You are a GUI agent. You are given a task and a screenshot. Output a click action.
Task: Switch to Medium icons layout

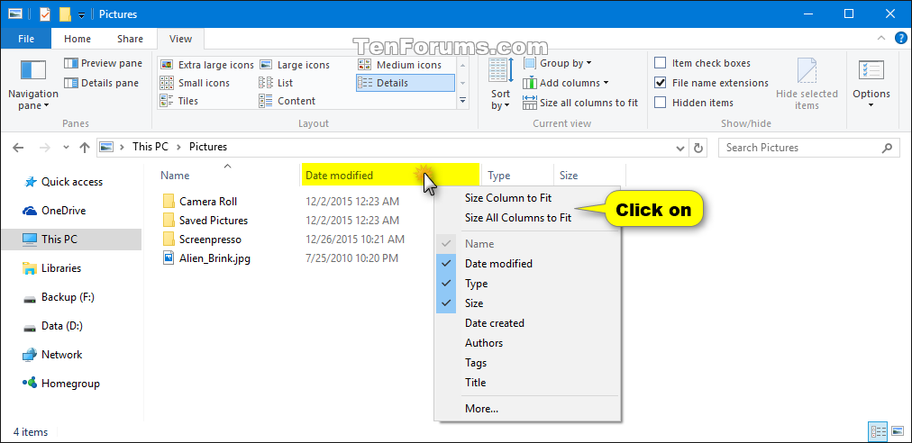pyautogui.click(x=399, y=65)
